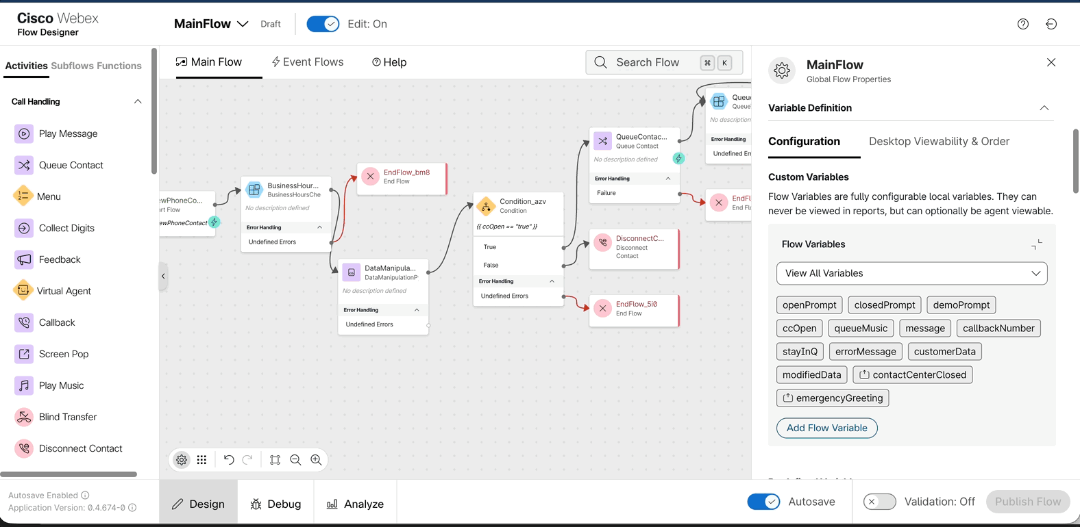
Task: Zoom in on the flow canvas
Action: 316,460
